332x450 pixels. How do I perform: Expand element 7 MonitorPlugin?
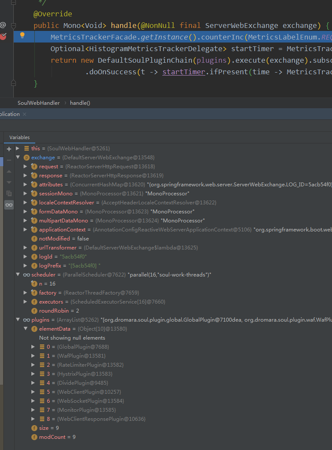[33, 410]
